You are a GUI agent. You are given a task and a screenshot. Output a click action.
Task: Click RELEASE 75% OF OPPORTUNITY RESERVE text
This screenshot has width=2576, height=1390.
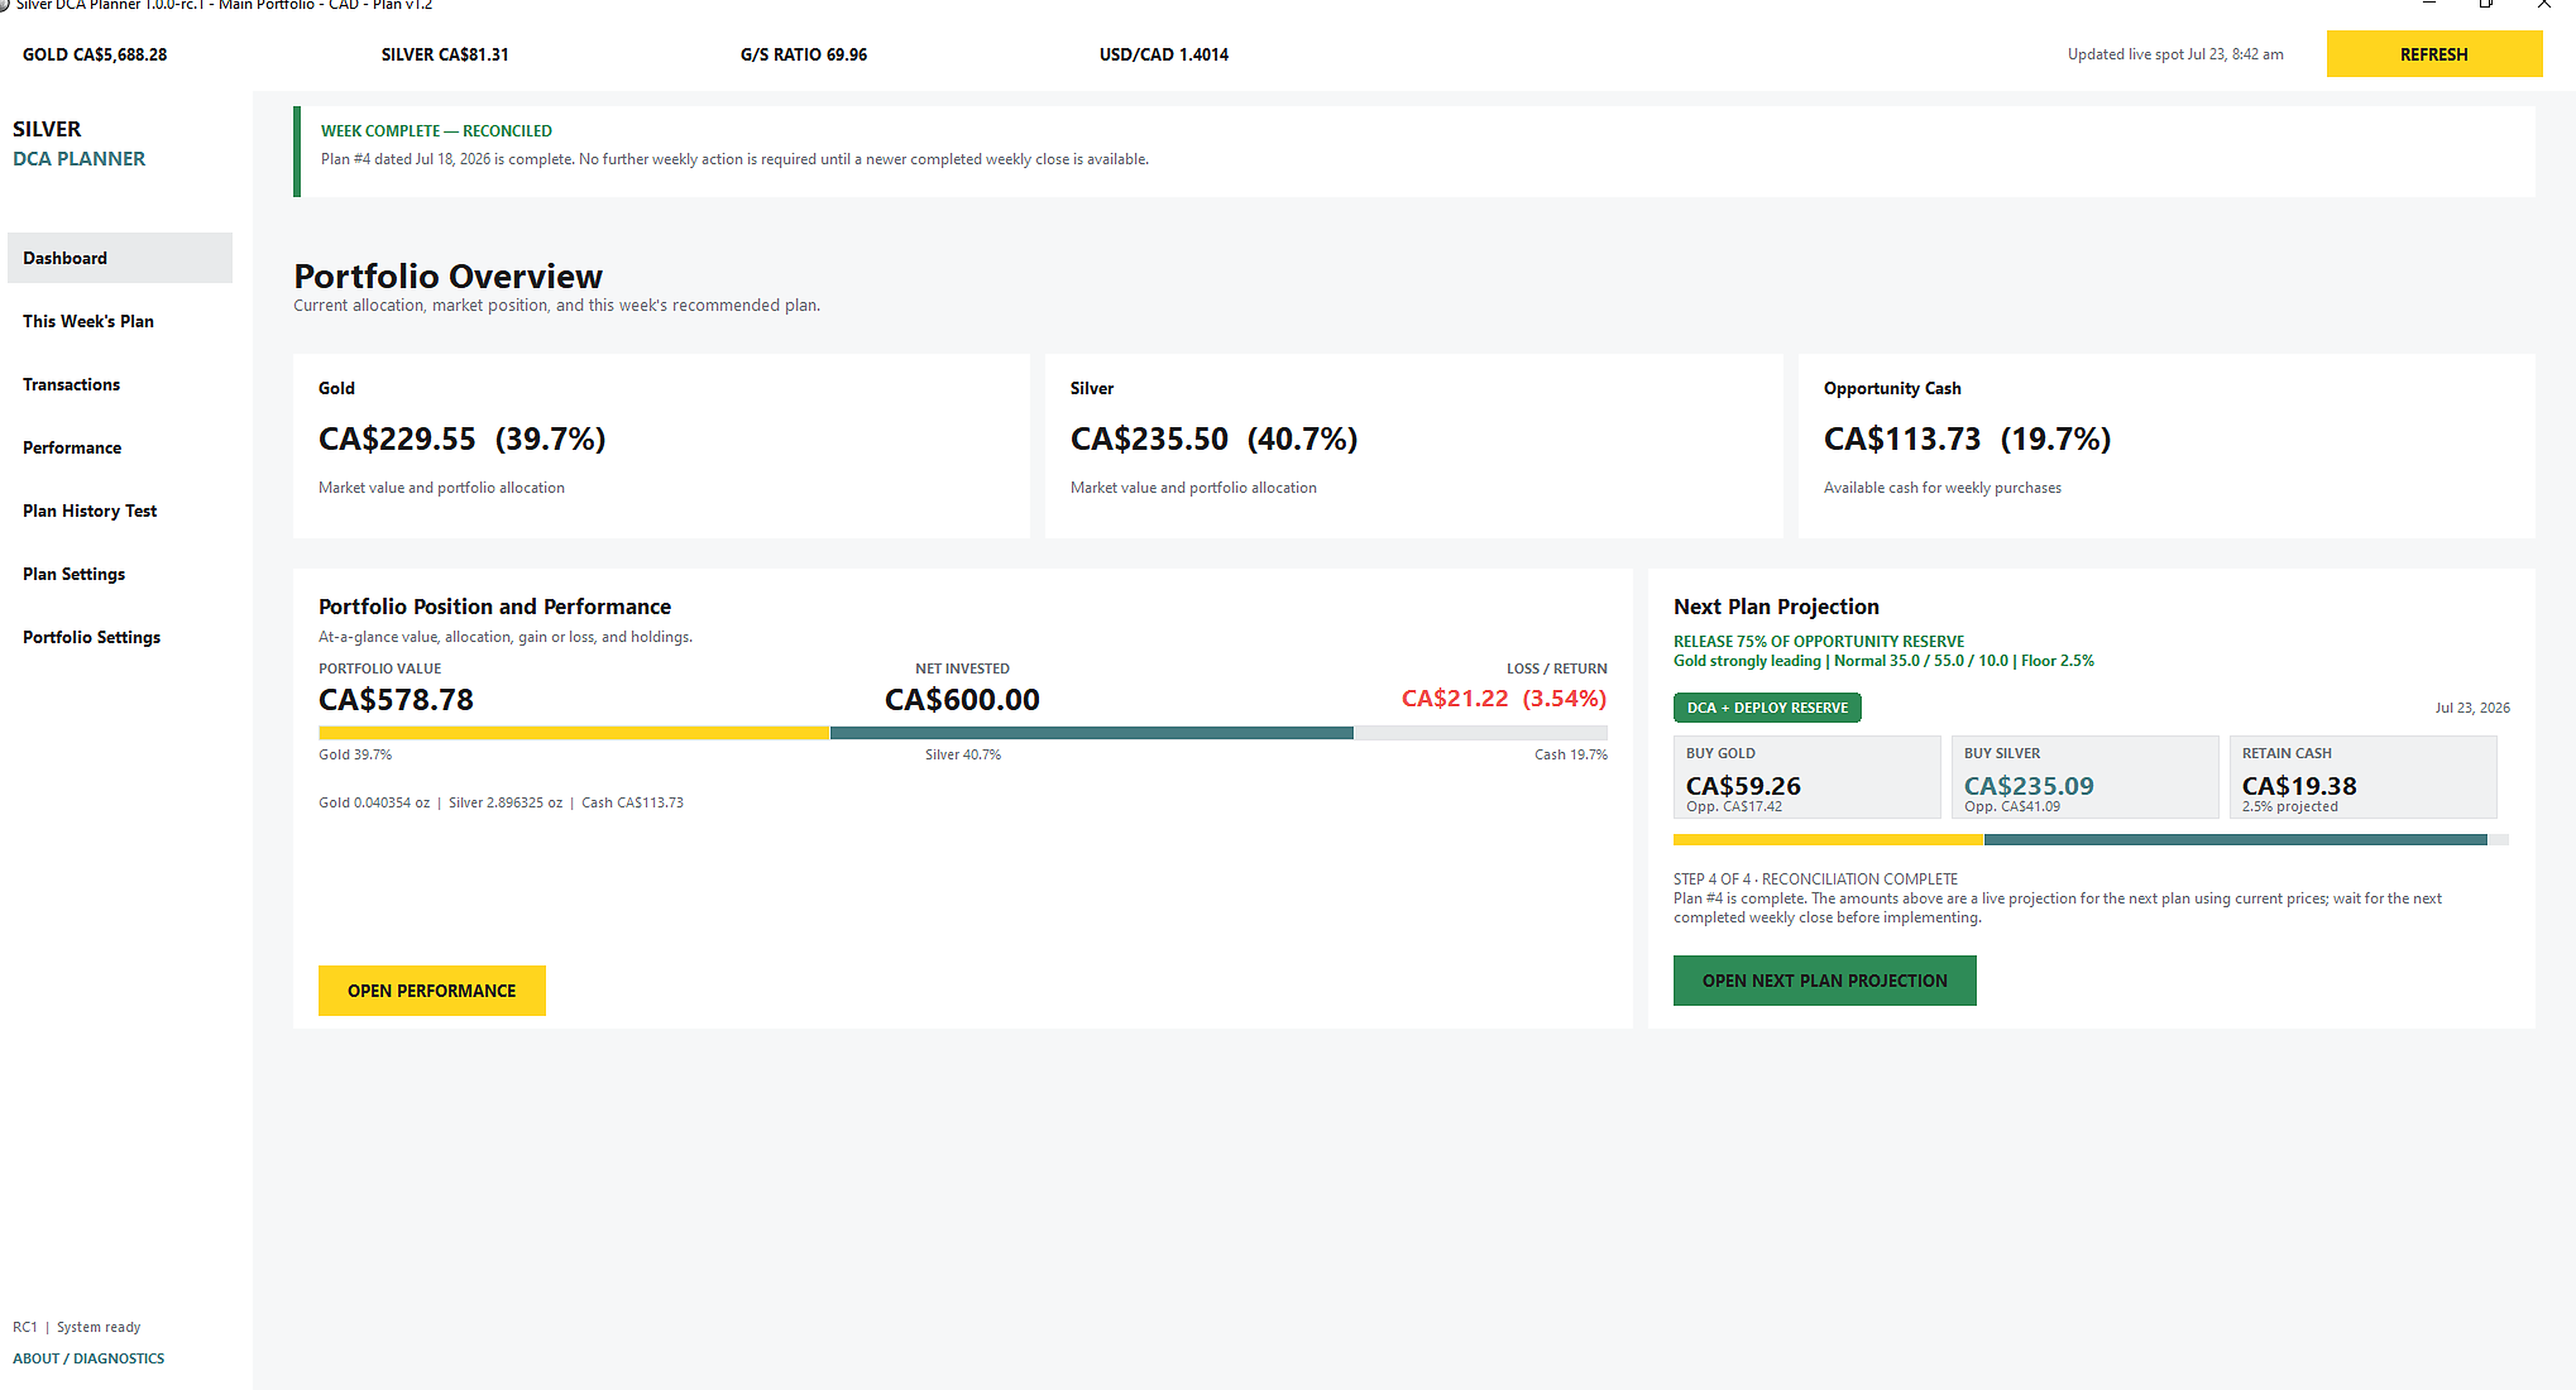tap(1819, 641)
